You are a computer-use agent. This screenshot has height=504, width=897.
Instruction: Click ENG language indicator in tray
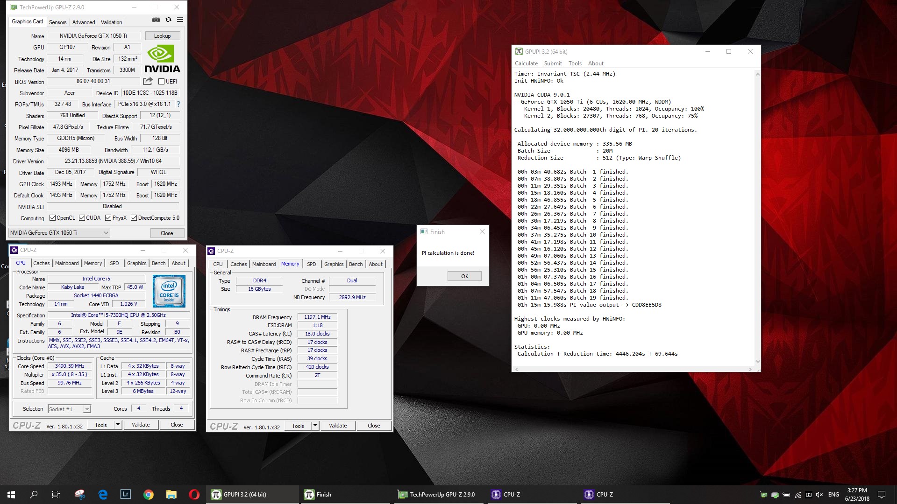click(833, 495)
